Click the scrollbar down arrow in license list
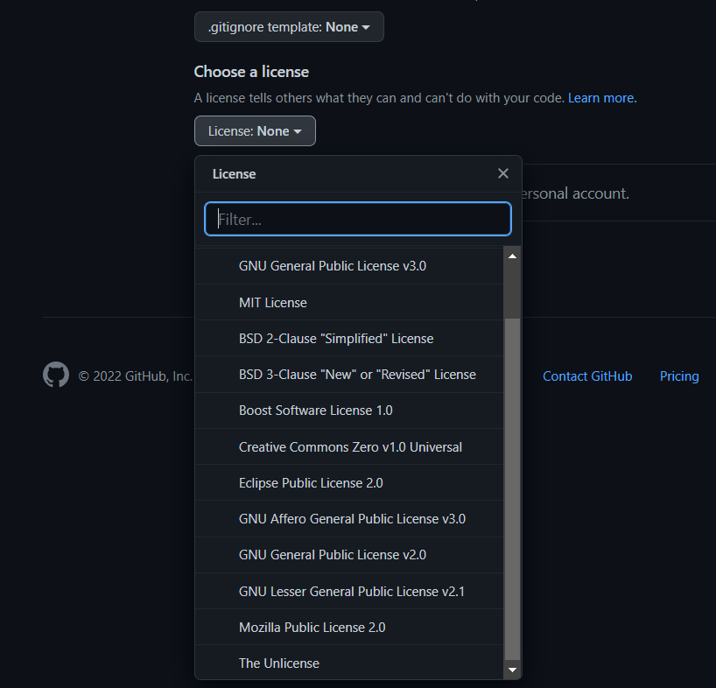716x688 pixels. (x=512, y=670)
